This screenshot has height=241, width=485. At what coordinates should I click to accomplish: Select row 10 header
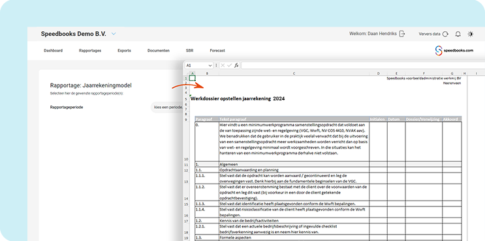[187, 141]
